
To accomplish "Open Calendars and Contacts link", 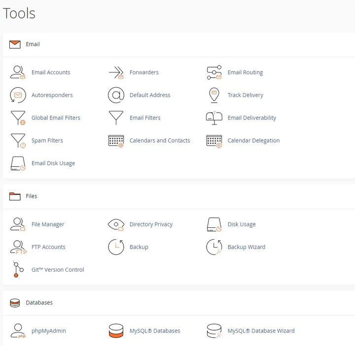I will [160, 141].
